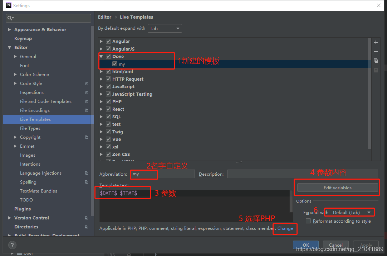Toggle the Dove group checkbox

[108, 56]
